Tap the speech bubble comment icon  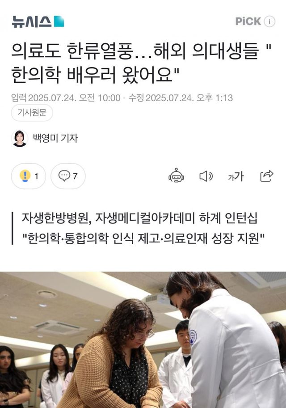[x=64, y=176]
